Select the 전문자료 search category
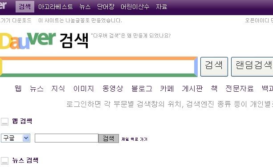This screenshot has height=167, width=273. coord(240,89)
